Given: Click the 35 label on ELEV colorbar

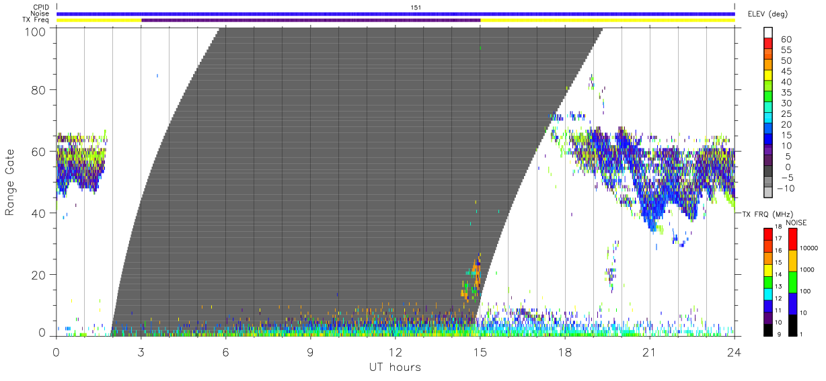Looking at the screenshot, I should pos(785,93).
